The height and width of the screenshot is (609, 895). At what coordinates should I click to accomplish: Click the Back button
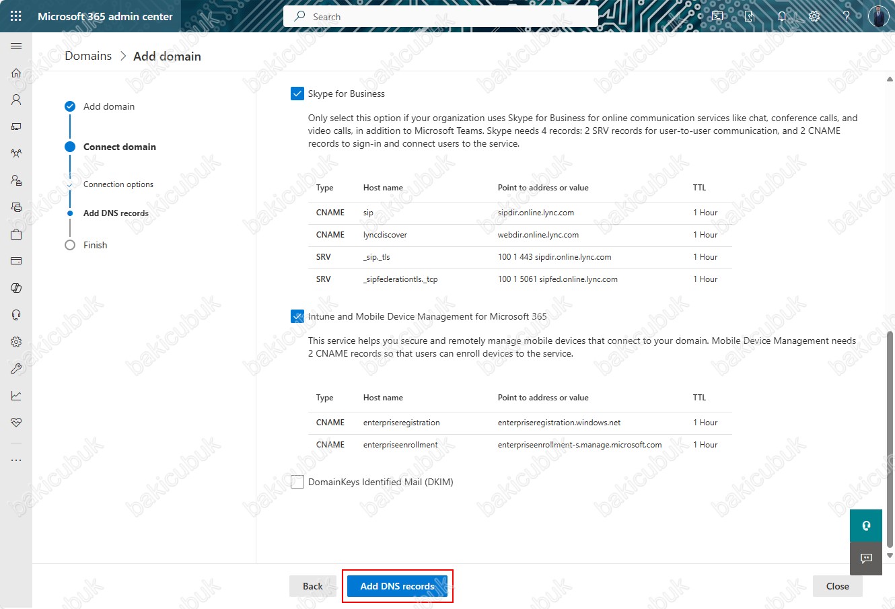[313, 586]
